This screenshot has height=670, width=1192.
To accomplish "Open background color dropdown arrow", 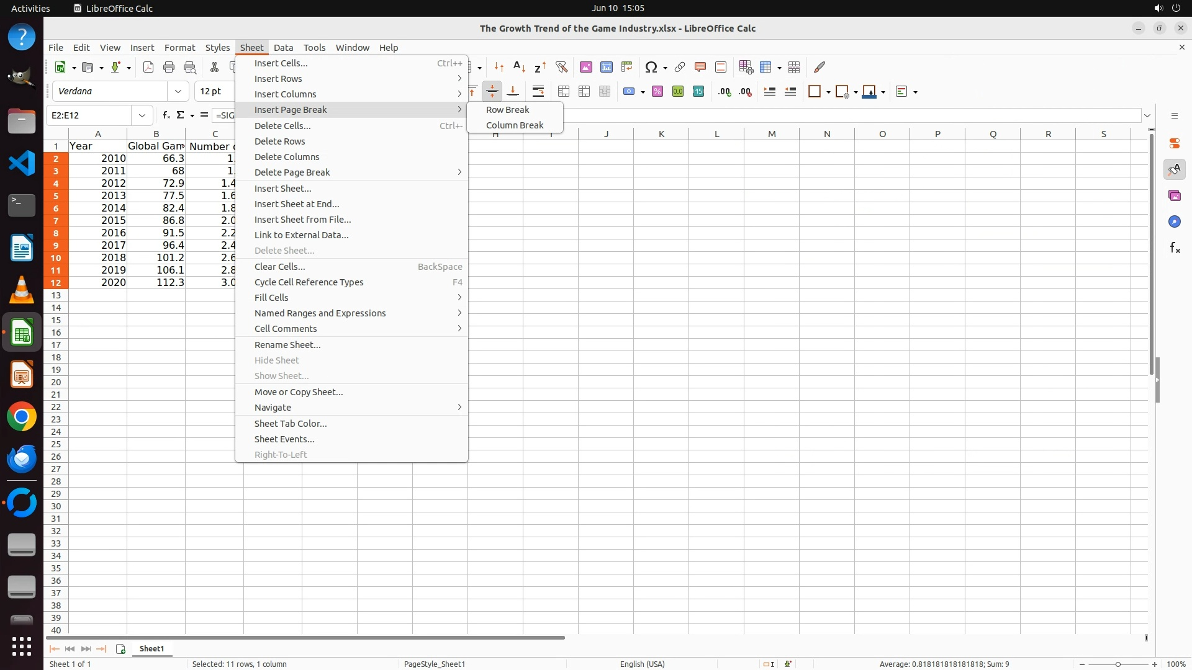I will coord(883,92).
